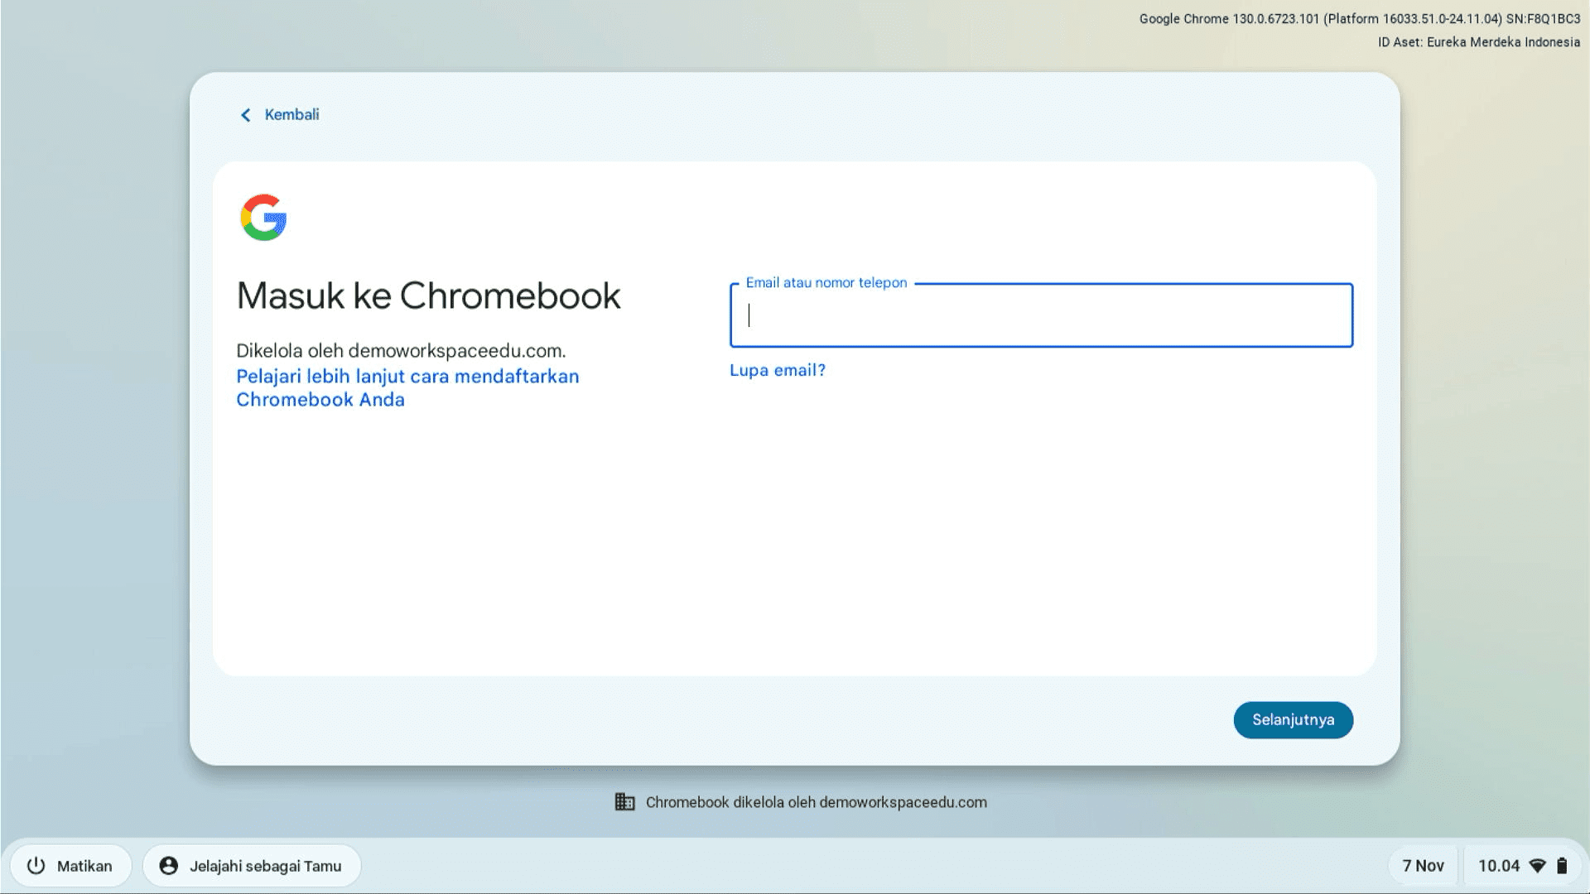The image size is (1590, 894).
Task: Choose Jelajahi sebagai Tamu
Action: [x=265, y=865]
